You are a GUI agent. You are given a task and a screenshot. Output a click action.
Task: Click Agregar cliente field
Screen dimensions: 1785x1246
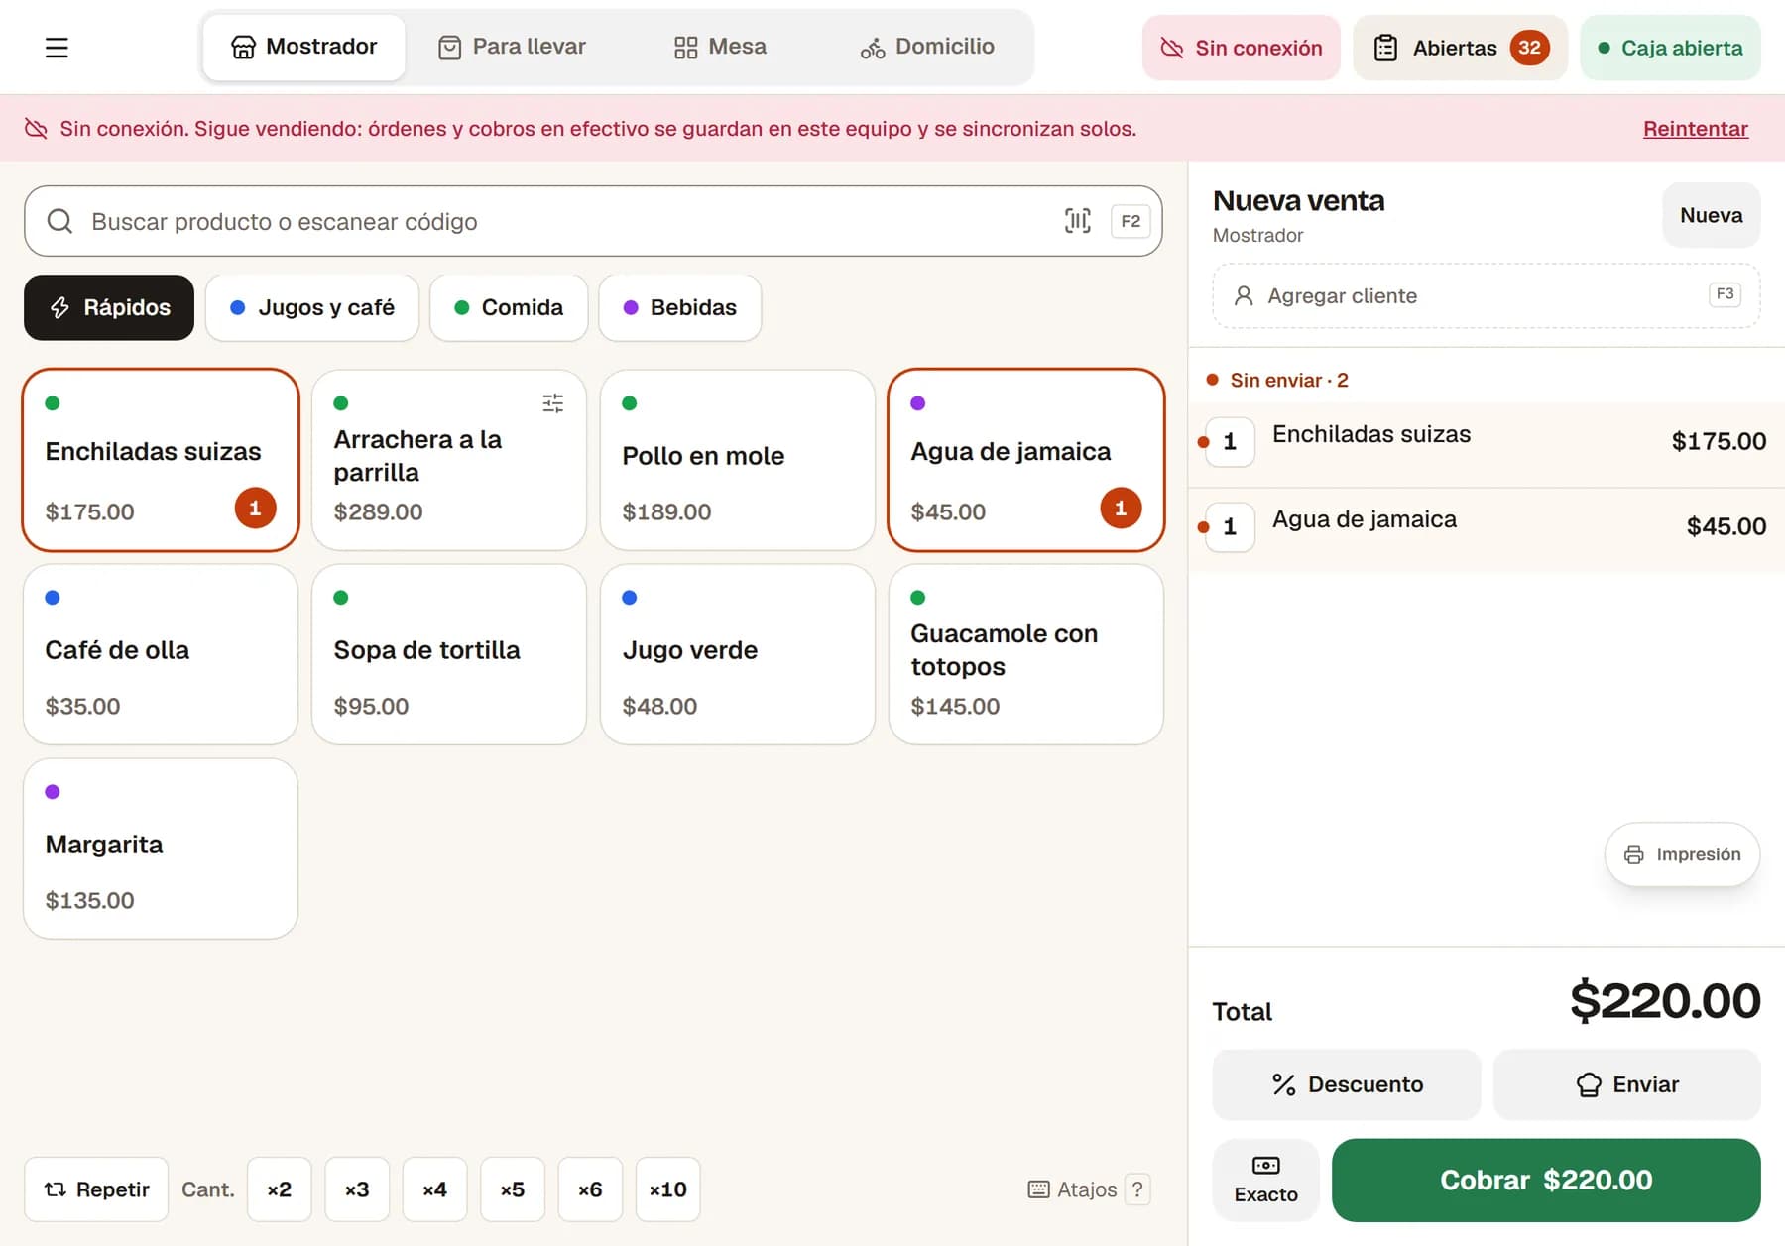1486,295
